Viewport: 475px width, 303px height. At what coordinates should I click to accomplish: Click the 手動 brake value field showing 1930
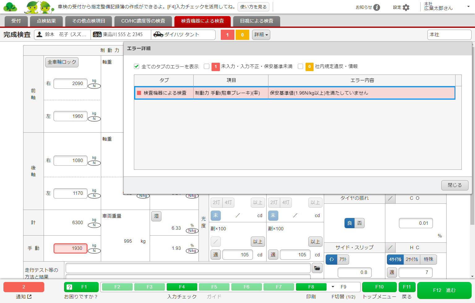[70, 248]
